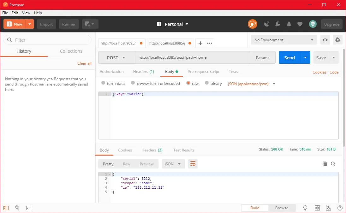Toggle two-pane layout icon
346x213 pixels.
click(x=317, y=208)
